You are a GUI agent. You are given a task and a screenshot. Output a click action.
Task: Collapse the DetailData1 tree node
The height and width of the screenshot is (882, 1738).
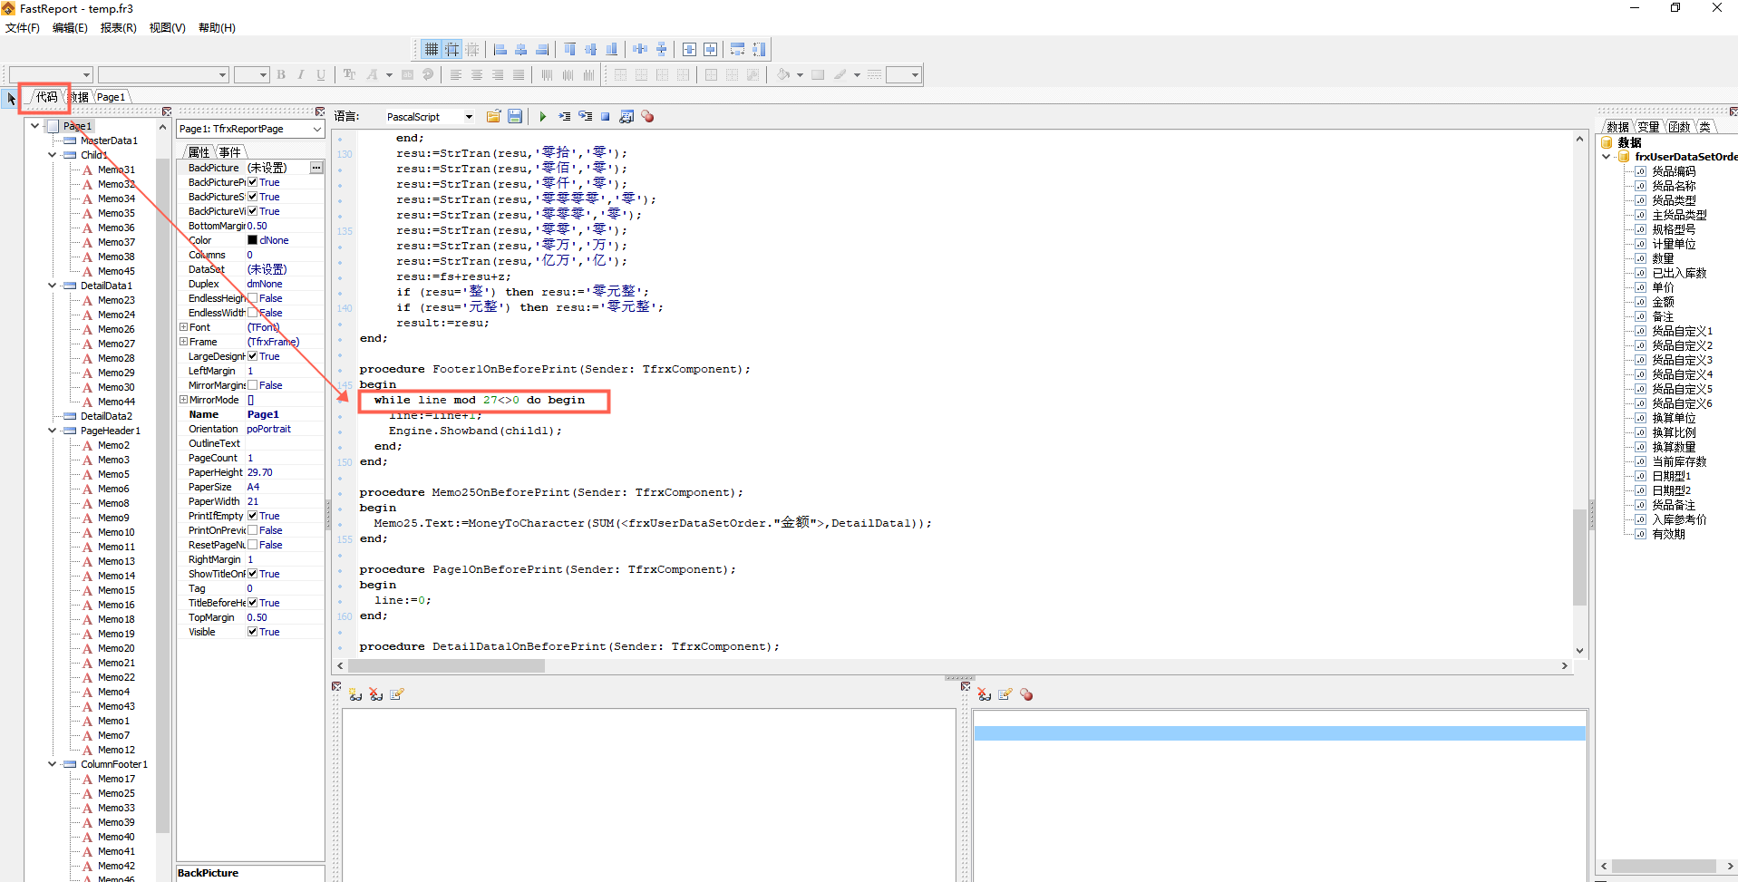point(52,286)
